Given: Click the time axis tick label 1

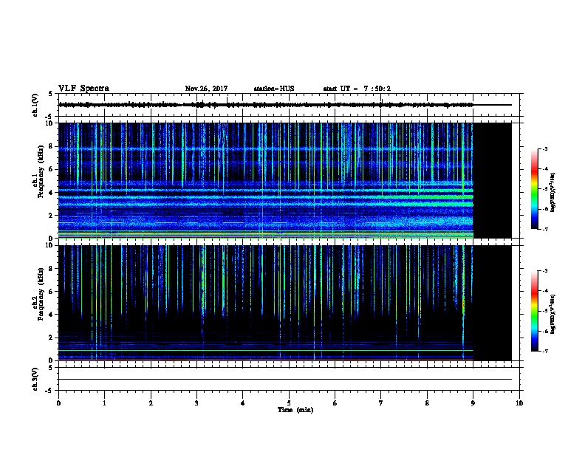Looking at the screenshot, I should (104, 403).
